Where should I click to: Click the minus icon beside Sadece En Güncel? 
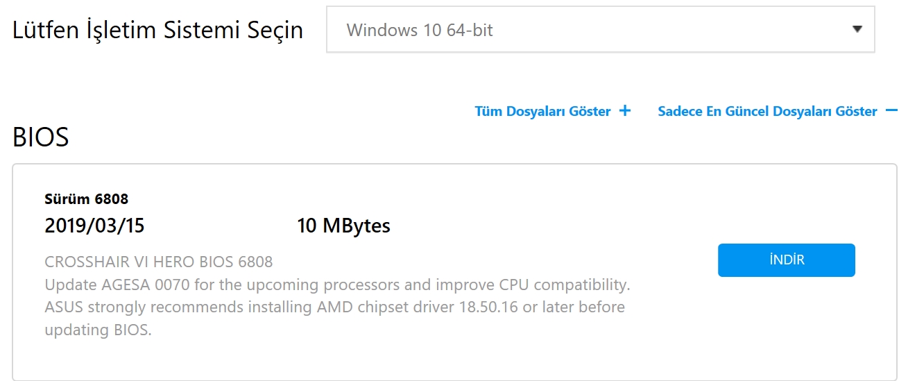[891, 110]
